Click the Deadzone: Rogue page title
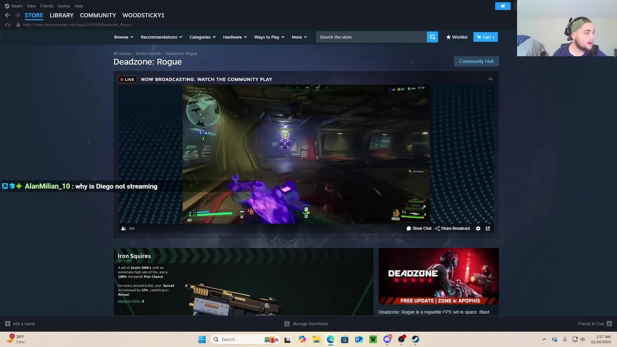The width and height of the screenshot is (617, 347). (148, 62)
